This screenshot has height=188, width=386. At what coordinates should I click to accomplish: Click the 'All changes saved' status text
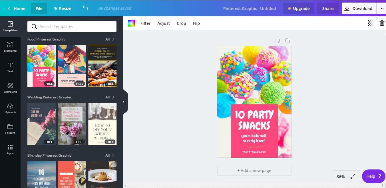pyautogui.click(x=115, y=8)
